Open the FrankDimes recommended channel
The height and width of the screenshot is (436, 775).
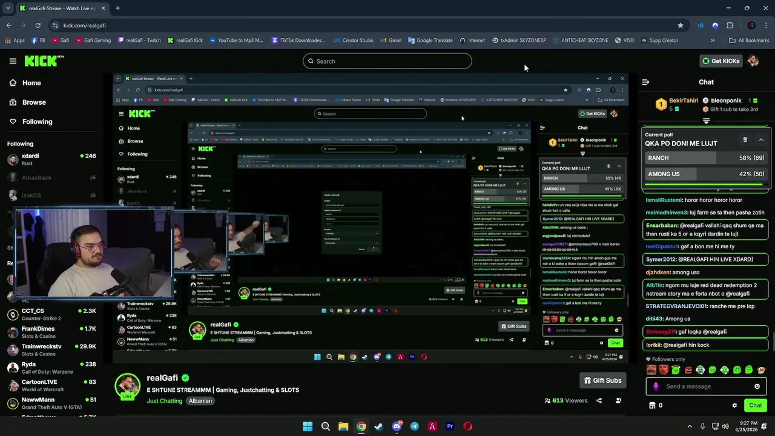point(51,332)
